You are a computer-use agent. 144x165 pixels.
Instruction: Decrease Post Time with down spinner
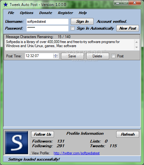pyautogui.click(x=55, y=57)
